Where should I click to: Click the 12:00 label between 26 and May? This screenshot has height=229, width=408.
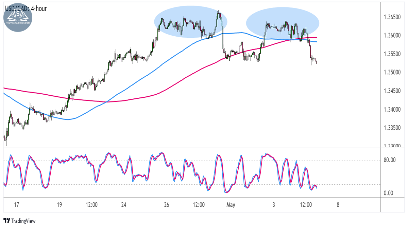point(199,205)
